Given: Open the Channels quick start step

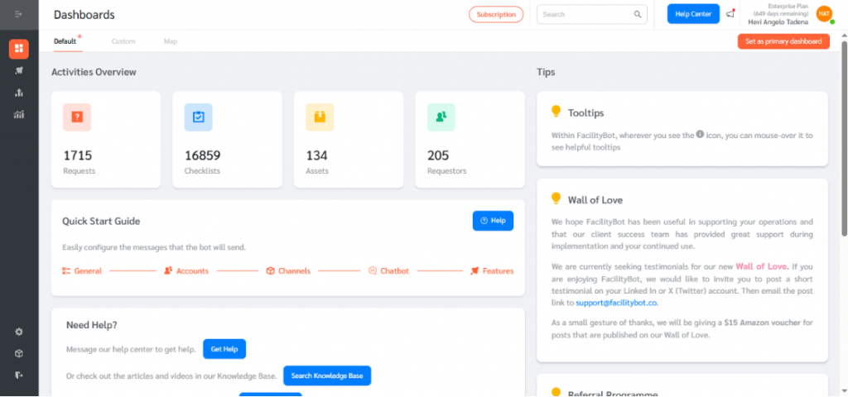Looking at the screenshot, I should click(x=289, y=271).
